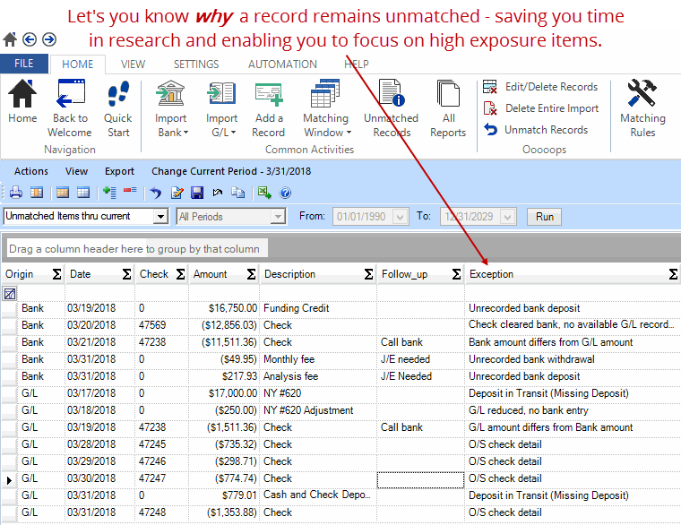Viewport: 681px width, 525px height.
Task: Open the View menu in the blue bar
Action: click(76, 171)
